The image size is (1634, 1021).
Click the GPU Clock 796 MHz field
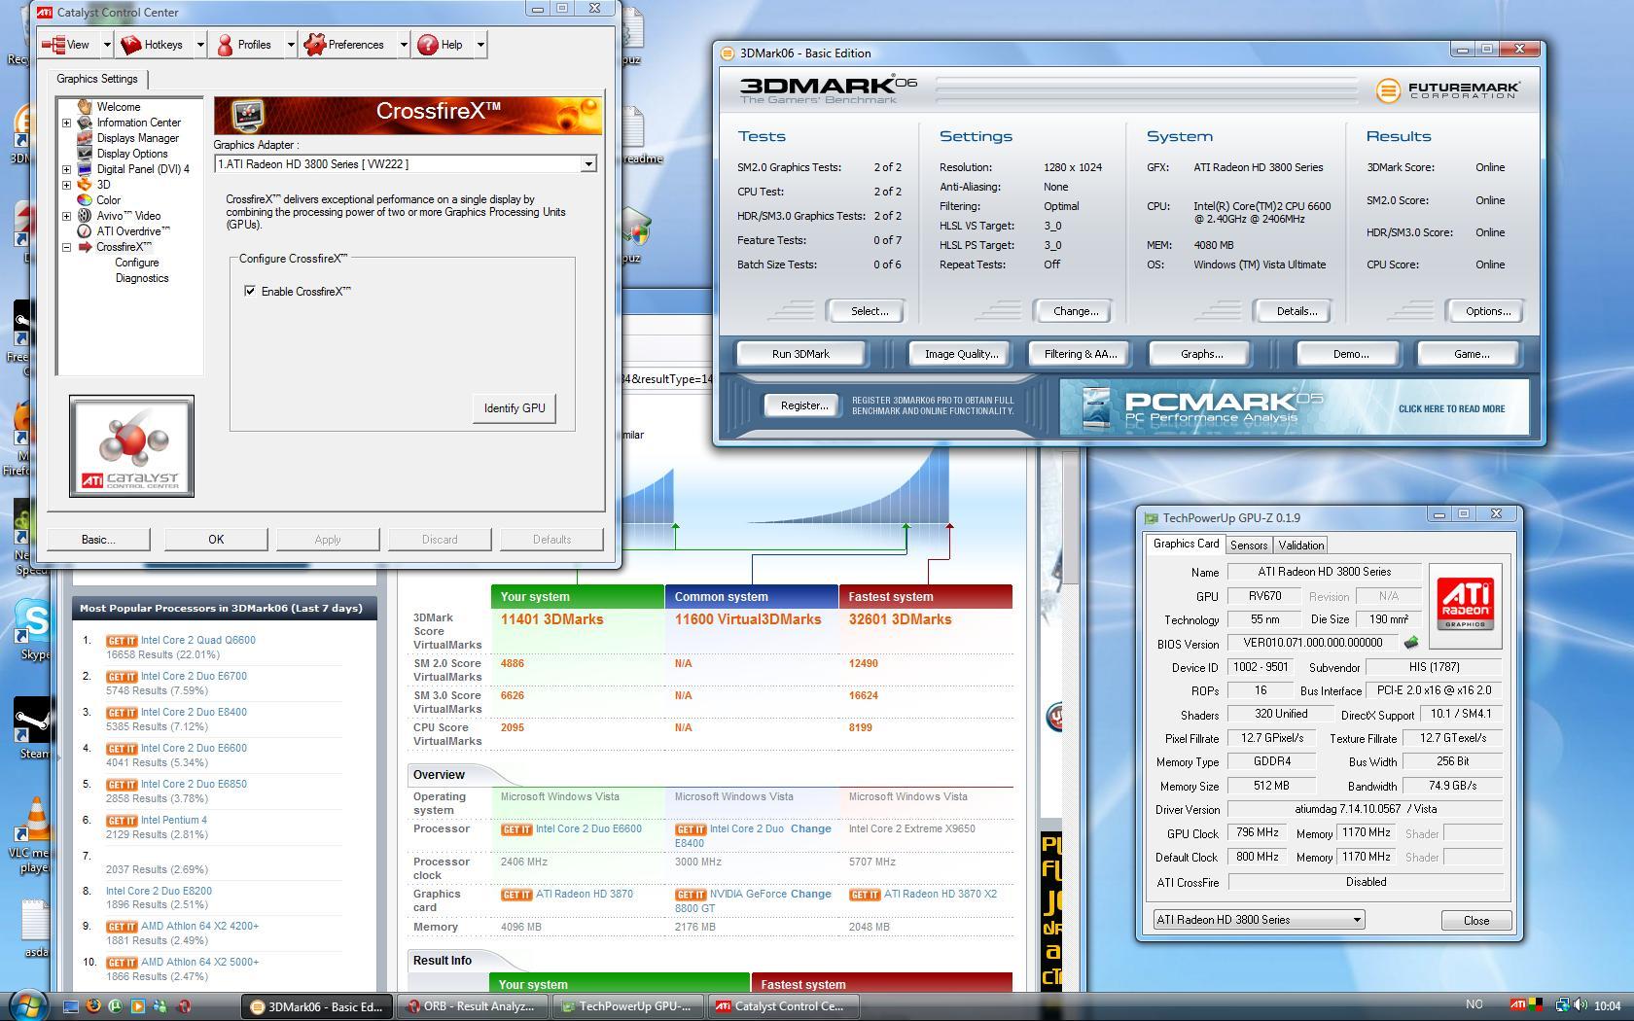click(x=1257, y=833)
